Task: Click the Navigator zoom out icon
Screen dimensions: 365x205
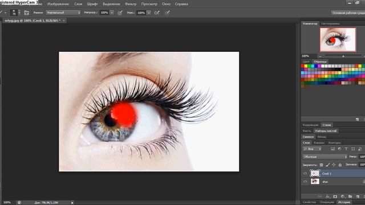Action: click(x=321, y=56)
